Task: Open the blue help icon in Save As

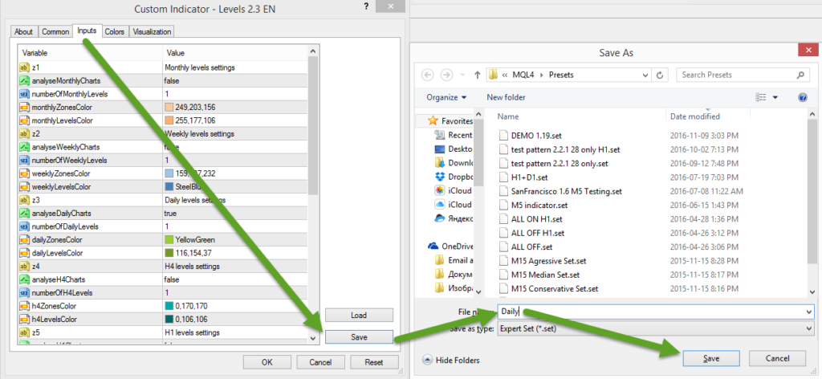Action: [801, 97]
